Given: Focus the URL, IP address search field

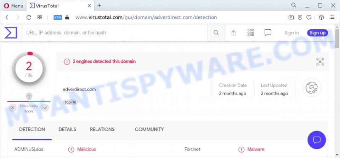Looking at the screenshot, I should [114, 33].
